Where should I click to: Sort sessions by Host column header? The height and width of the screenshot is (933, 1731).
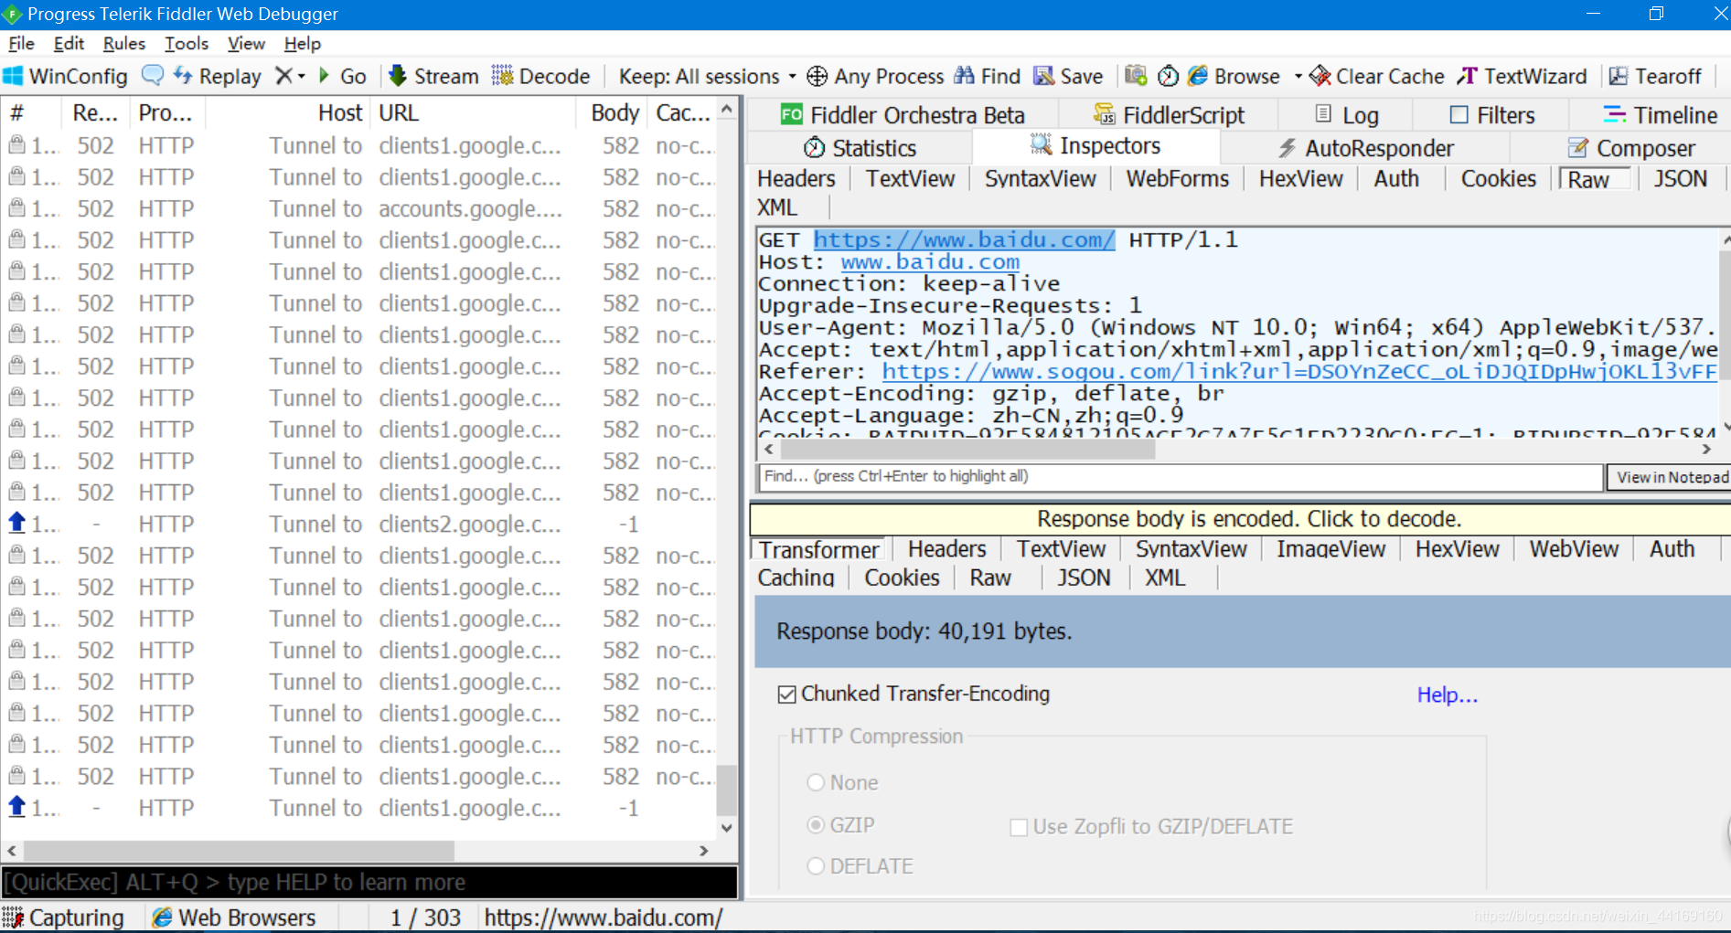click(x=340, y=113)
